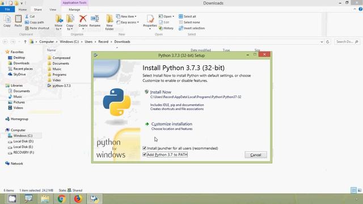Click Paste shortcut in the ribbon
The width and height of the screenshot is (363, 204).
tap(37, 28)
